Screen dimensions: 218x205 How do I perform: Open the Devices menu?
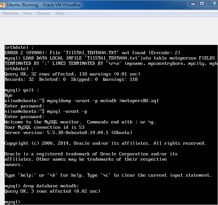[x=44, y=13]
